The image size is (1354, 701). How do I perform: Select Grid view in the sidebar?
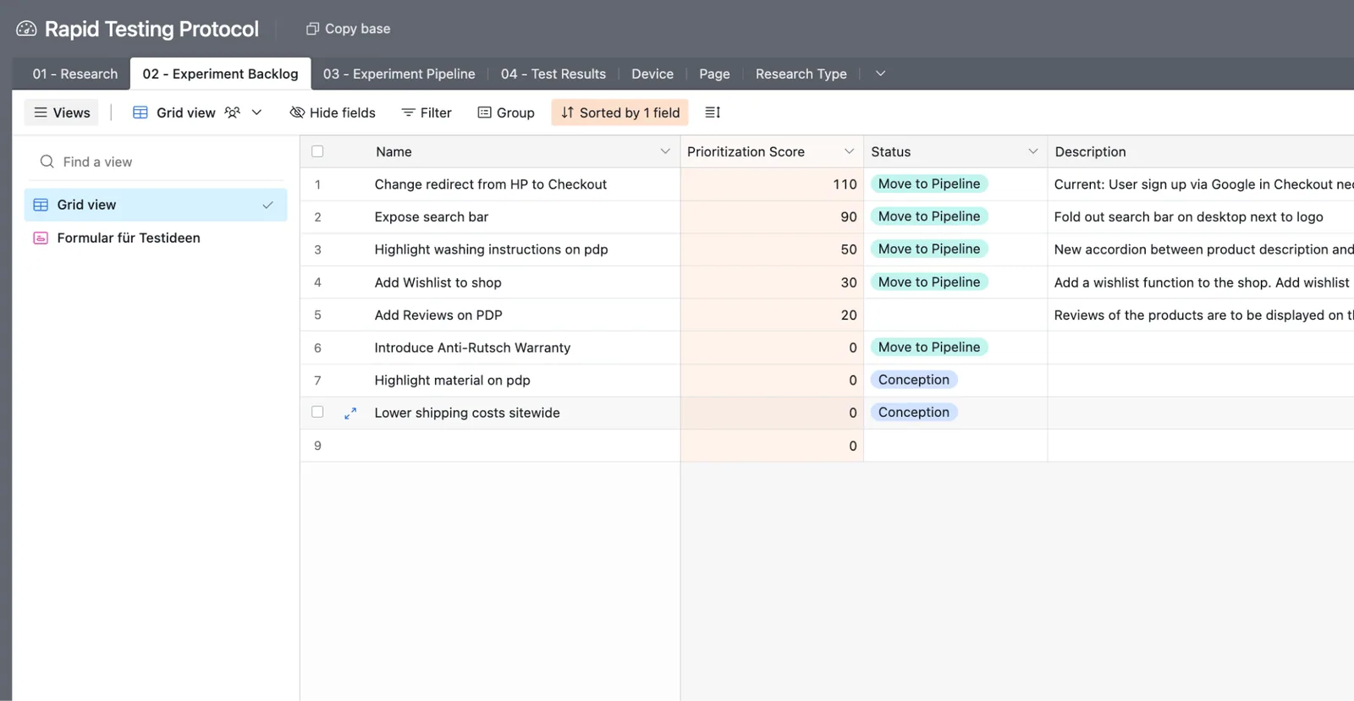coord(156,205)
